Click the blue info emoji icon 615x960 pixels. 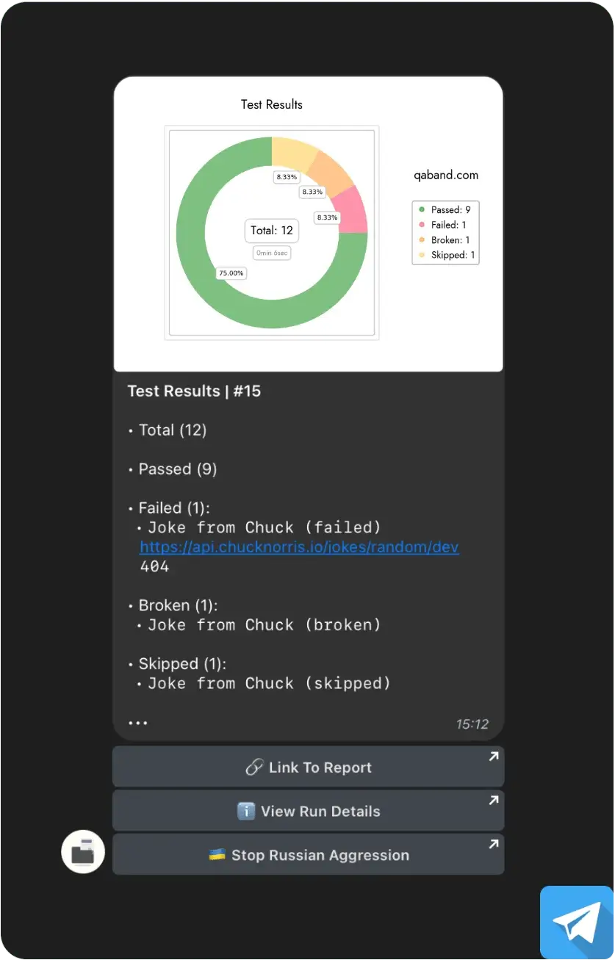(246, 811)
